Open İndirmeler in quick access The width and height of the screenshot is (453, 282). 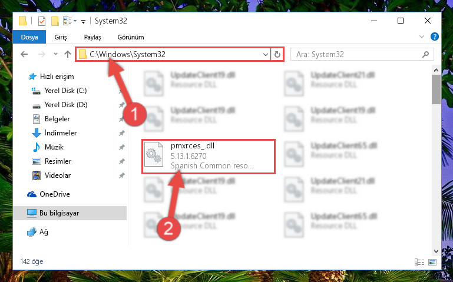[x=61, y=133]
